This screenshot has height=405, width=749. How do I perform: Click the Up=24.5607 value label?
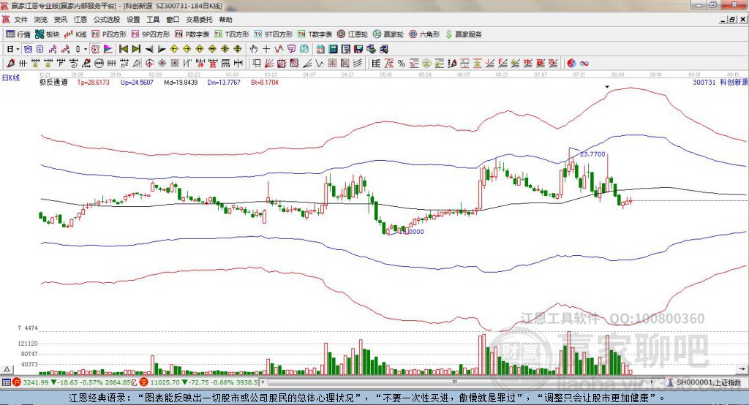(x=137, y=82)
